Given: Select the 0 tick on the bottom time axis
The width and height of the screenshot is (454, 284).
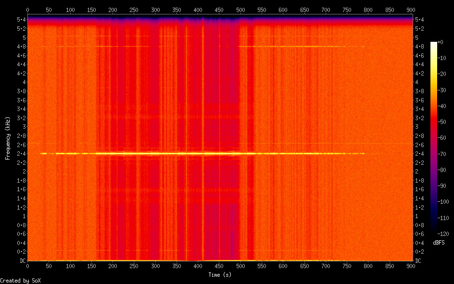Looking at the screenshot, I should [27, 266].
